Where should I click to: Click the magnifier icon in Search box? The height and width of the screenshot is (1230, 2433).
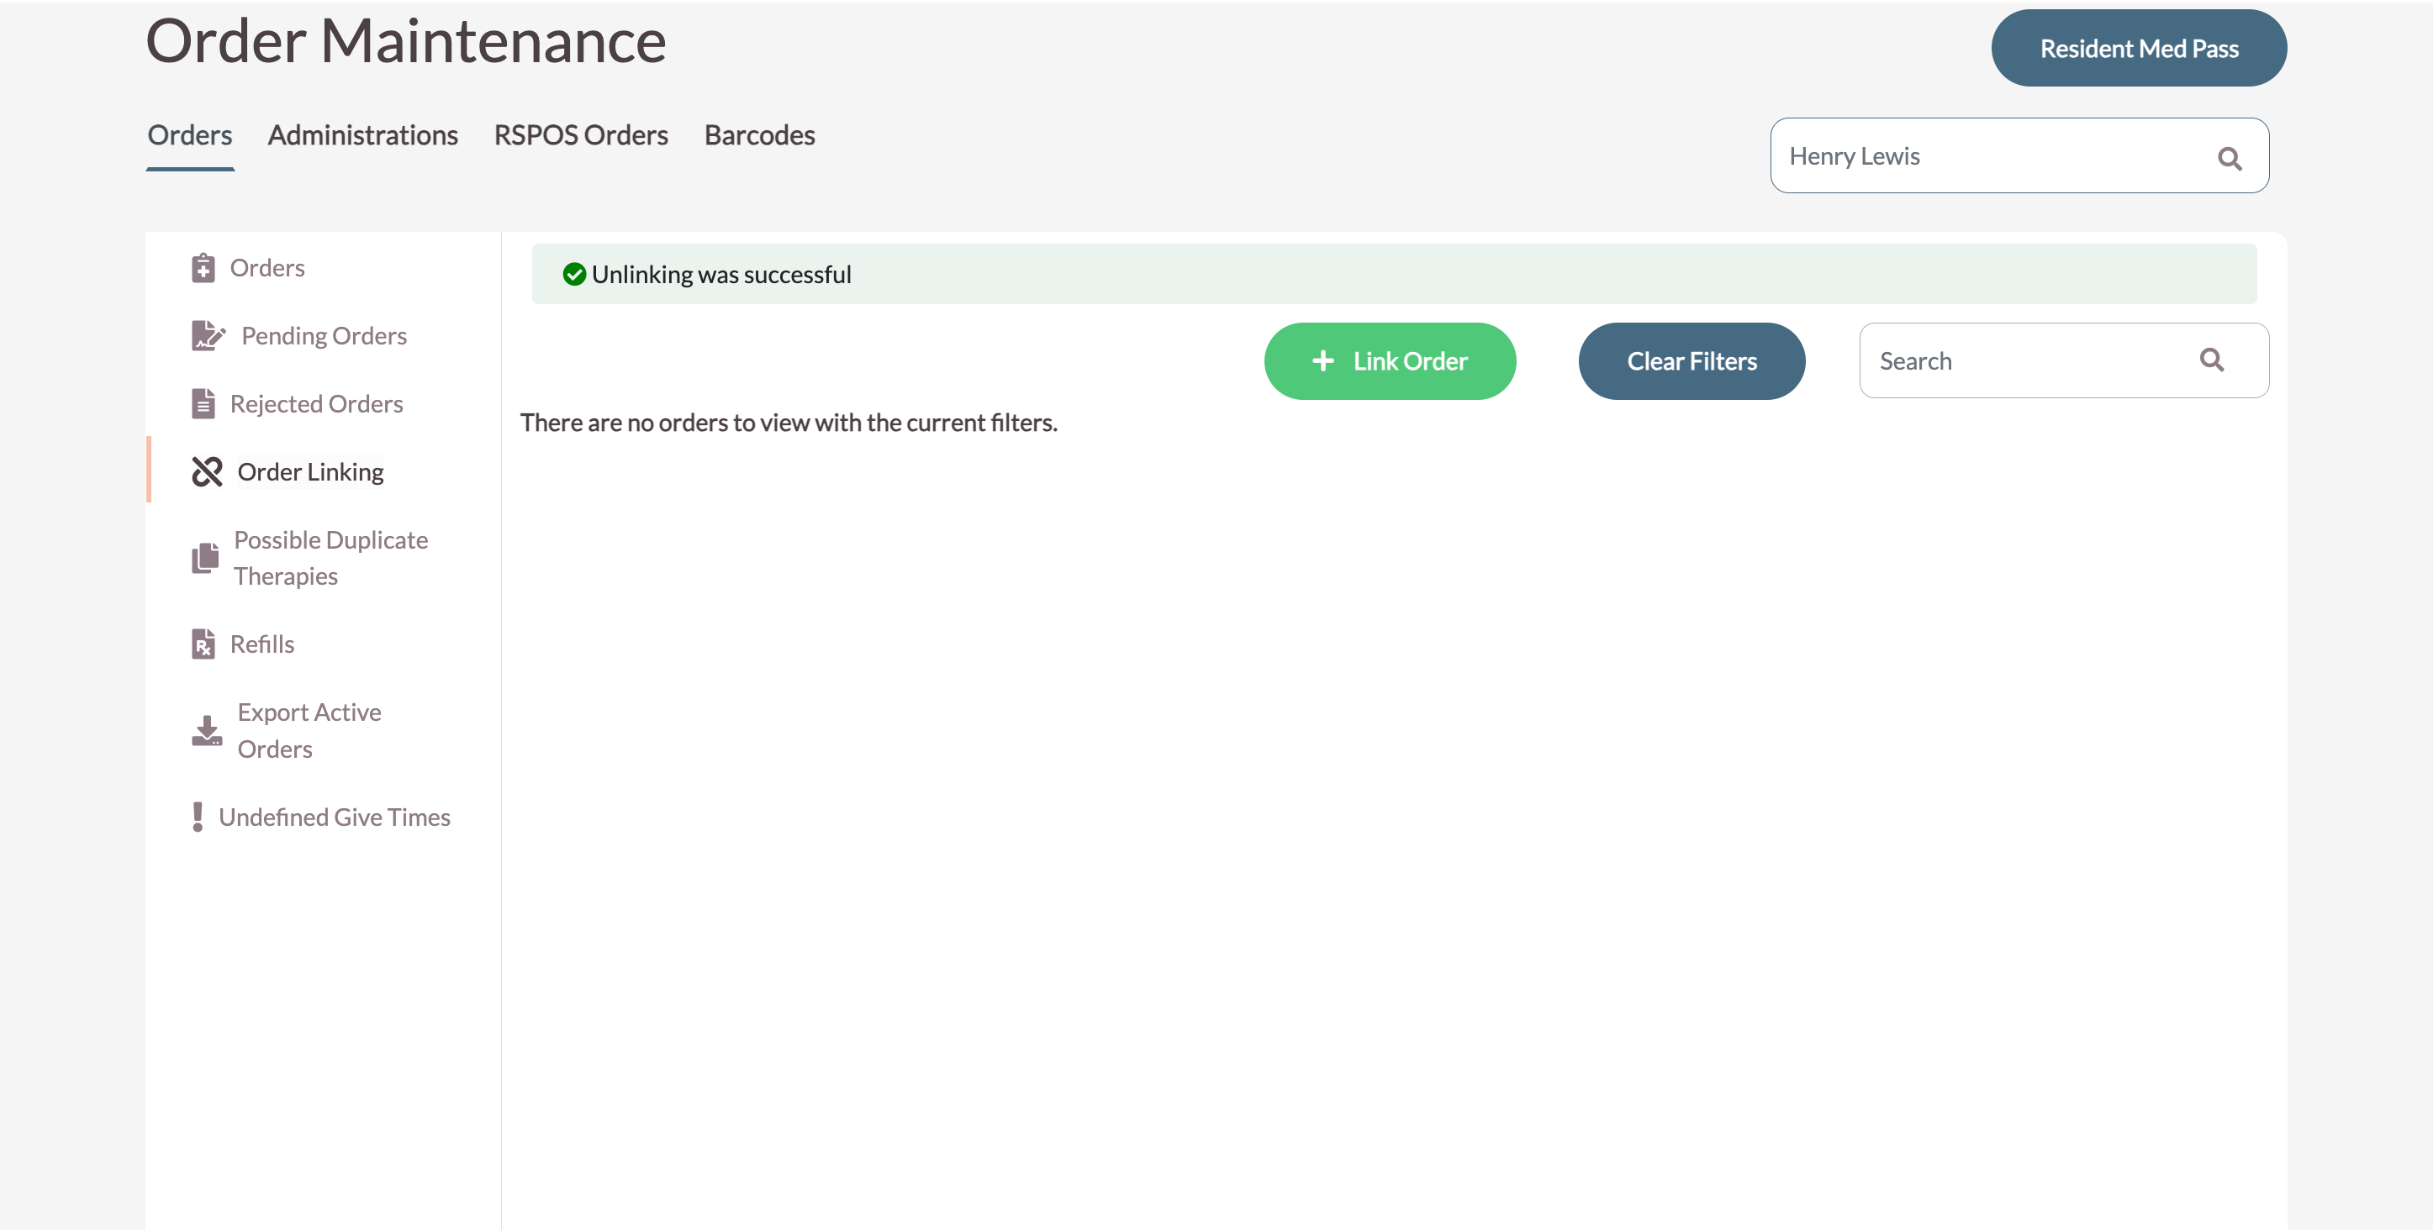[x=2211, y=360]
